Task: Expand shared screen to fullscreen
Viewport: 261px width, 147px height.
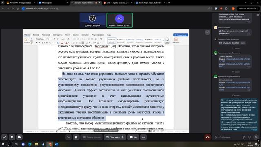Action: click(x=208, y=32)
